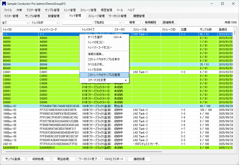This screenshot has height=165, width=239.
Task: Open the 'ツール' menu in the menu bar
Action: pos(120,10)
